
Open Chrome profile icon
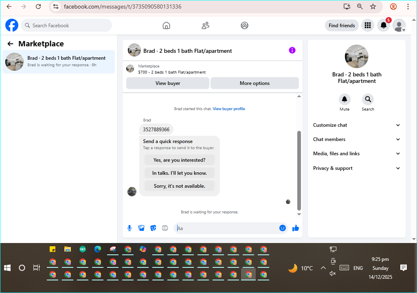[x=393, y=7]
